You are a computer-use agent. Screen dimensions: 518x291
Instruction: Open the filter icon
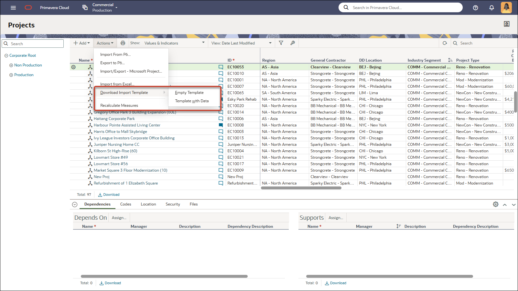281,43
